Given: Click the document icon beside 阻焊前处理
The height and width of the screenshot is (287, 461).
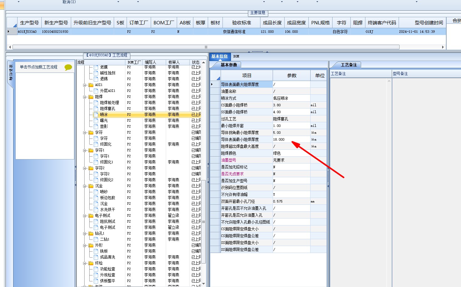Looking at the screenshot, I should tap(96, 103).
